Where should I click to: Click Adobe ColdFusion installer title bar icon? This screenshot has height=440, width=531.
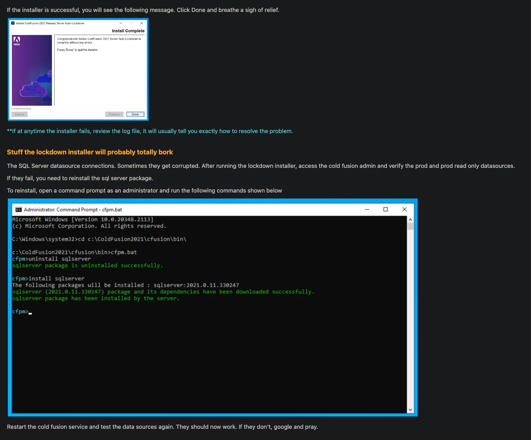(x=13, y=23)
